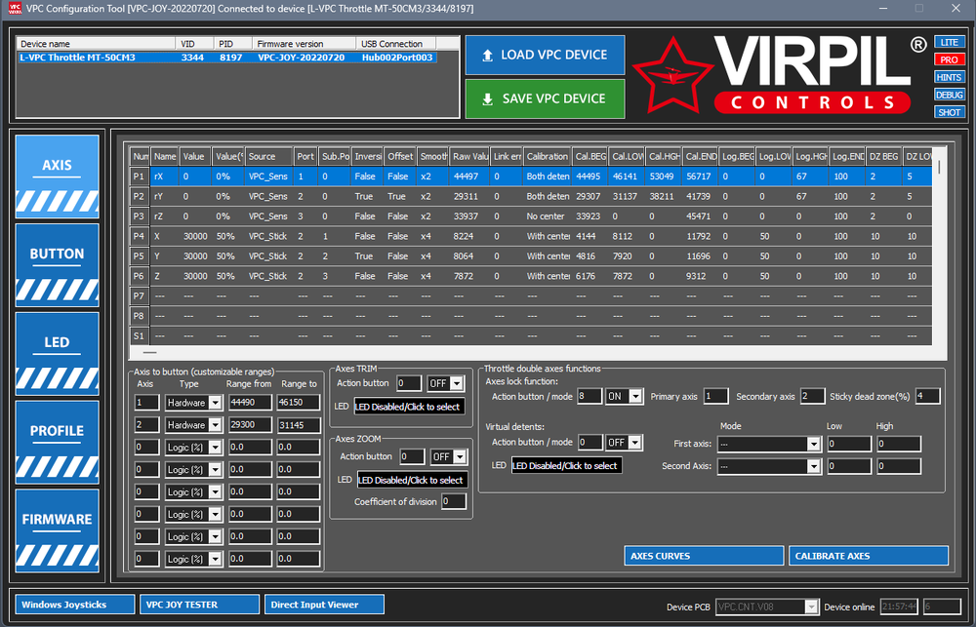Click Axes TRIM action button field
Screen dimensions: 976x627
(409, 383)
